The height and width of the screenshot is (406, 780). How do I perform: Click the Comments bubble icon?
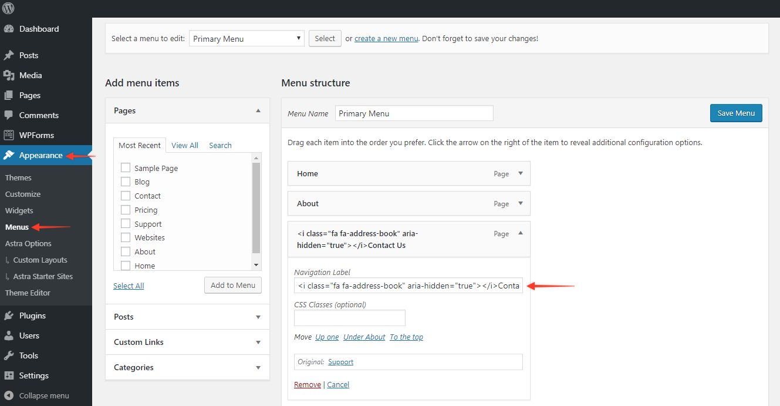9,115
